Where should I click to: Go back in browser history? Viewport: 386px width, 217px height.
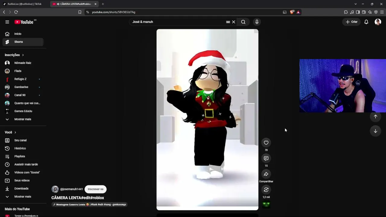(x=4, y=12)
